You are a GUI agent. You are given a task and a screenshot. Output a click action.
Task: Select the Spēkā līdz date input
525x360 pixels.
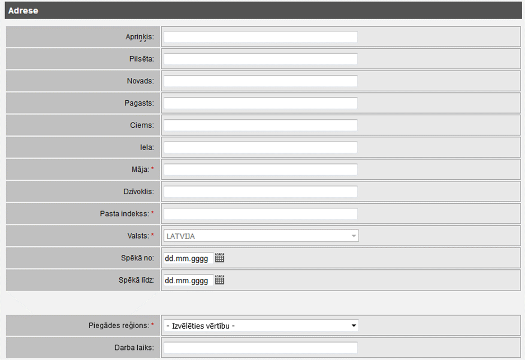coord(188,280)
